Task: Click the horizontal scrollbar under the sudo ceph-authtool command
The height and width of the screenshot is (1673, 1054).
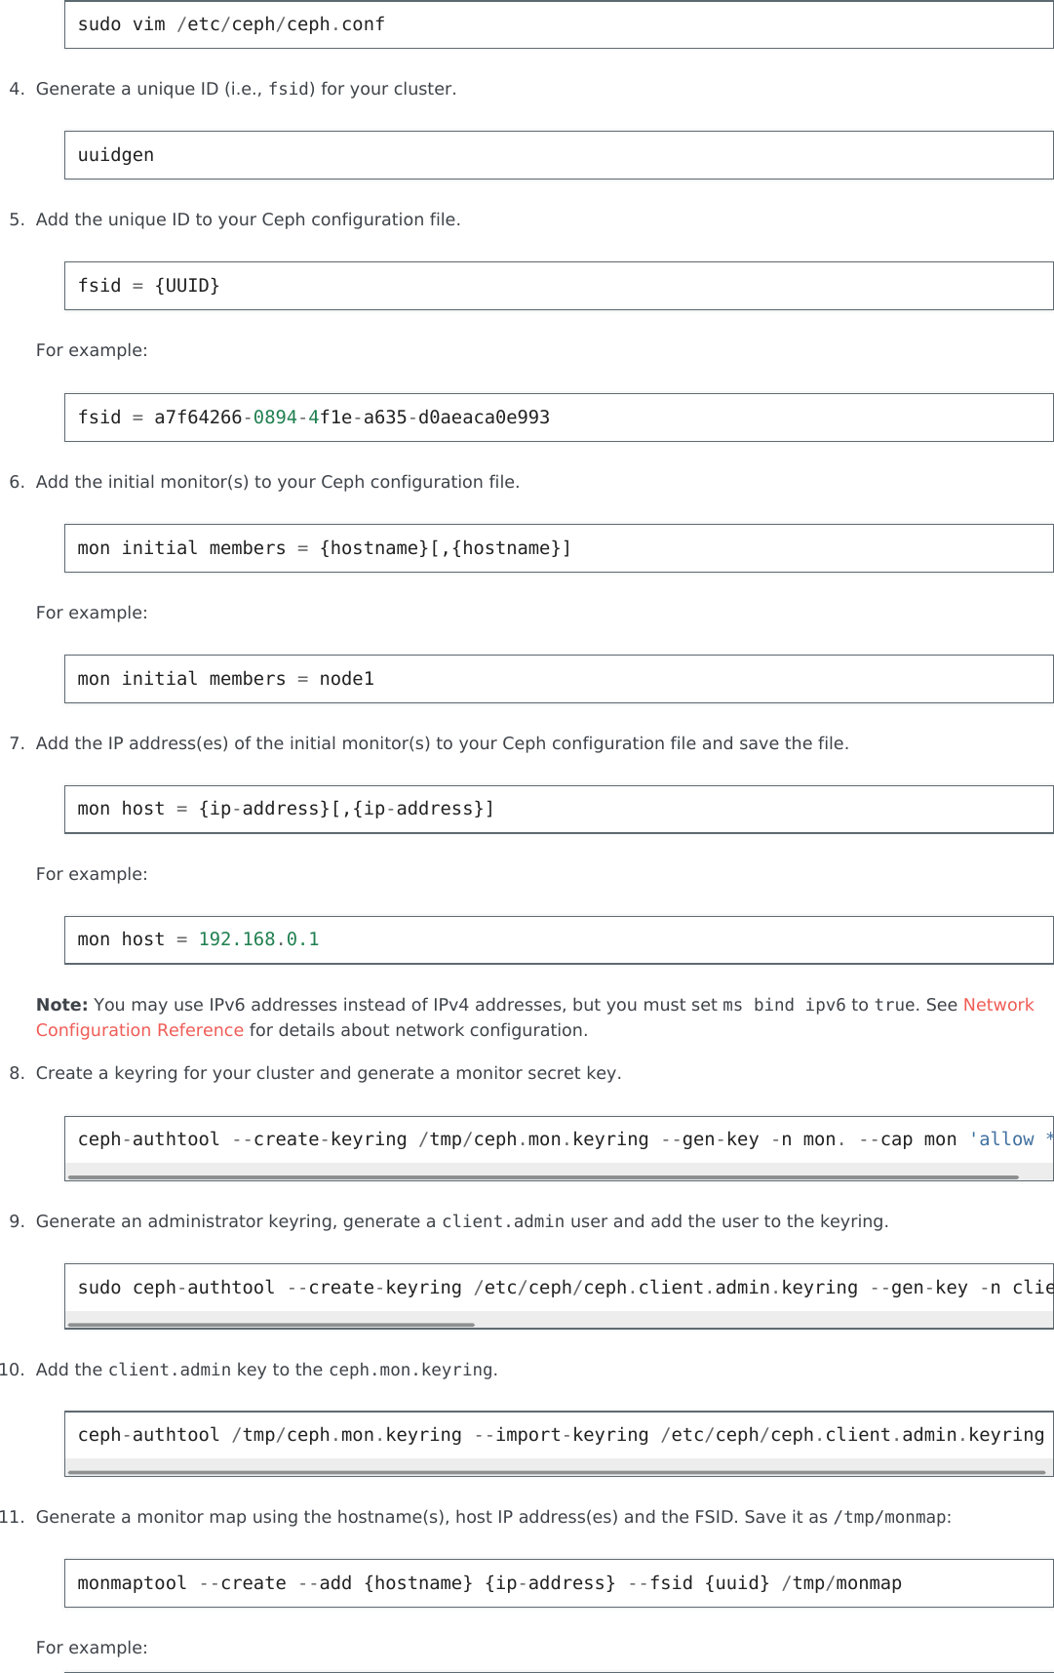Action: coord(271,1325)
